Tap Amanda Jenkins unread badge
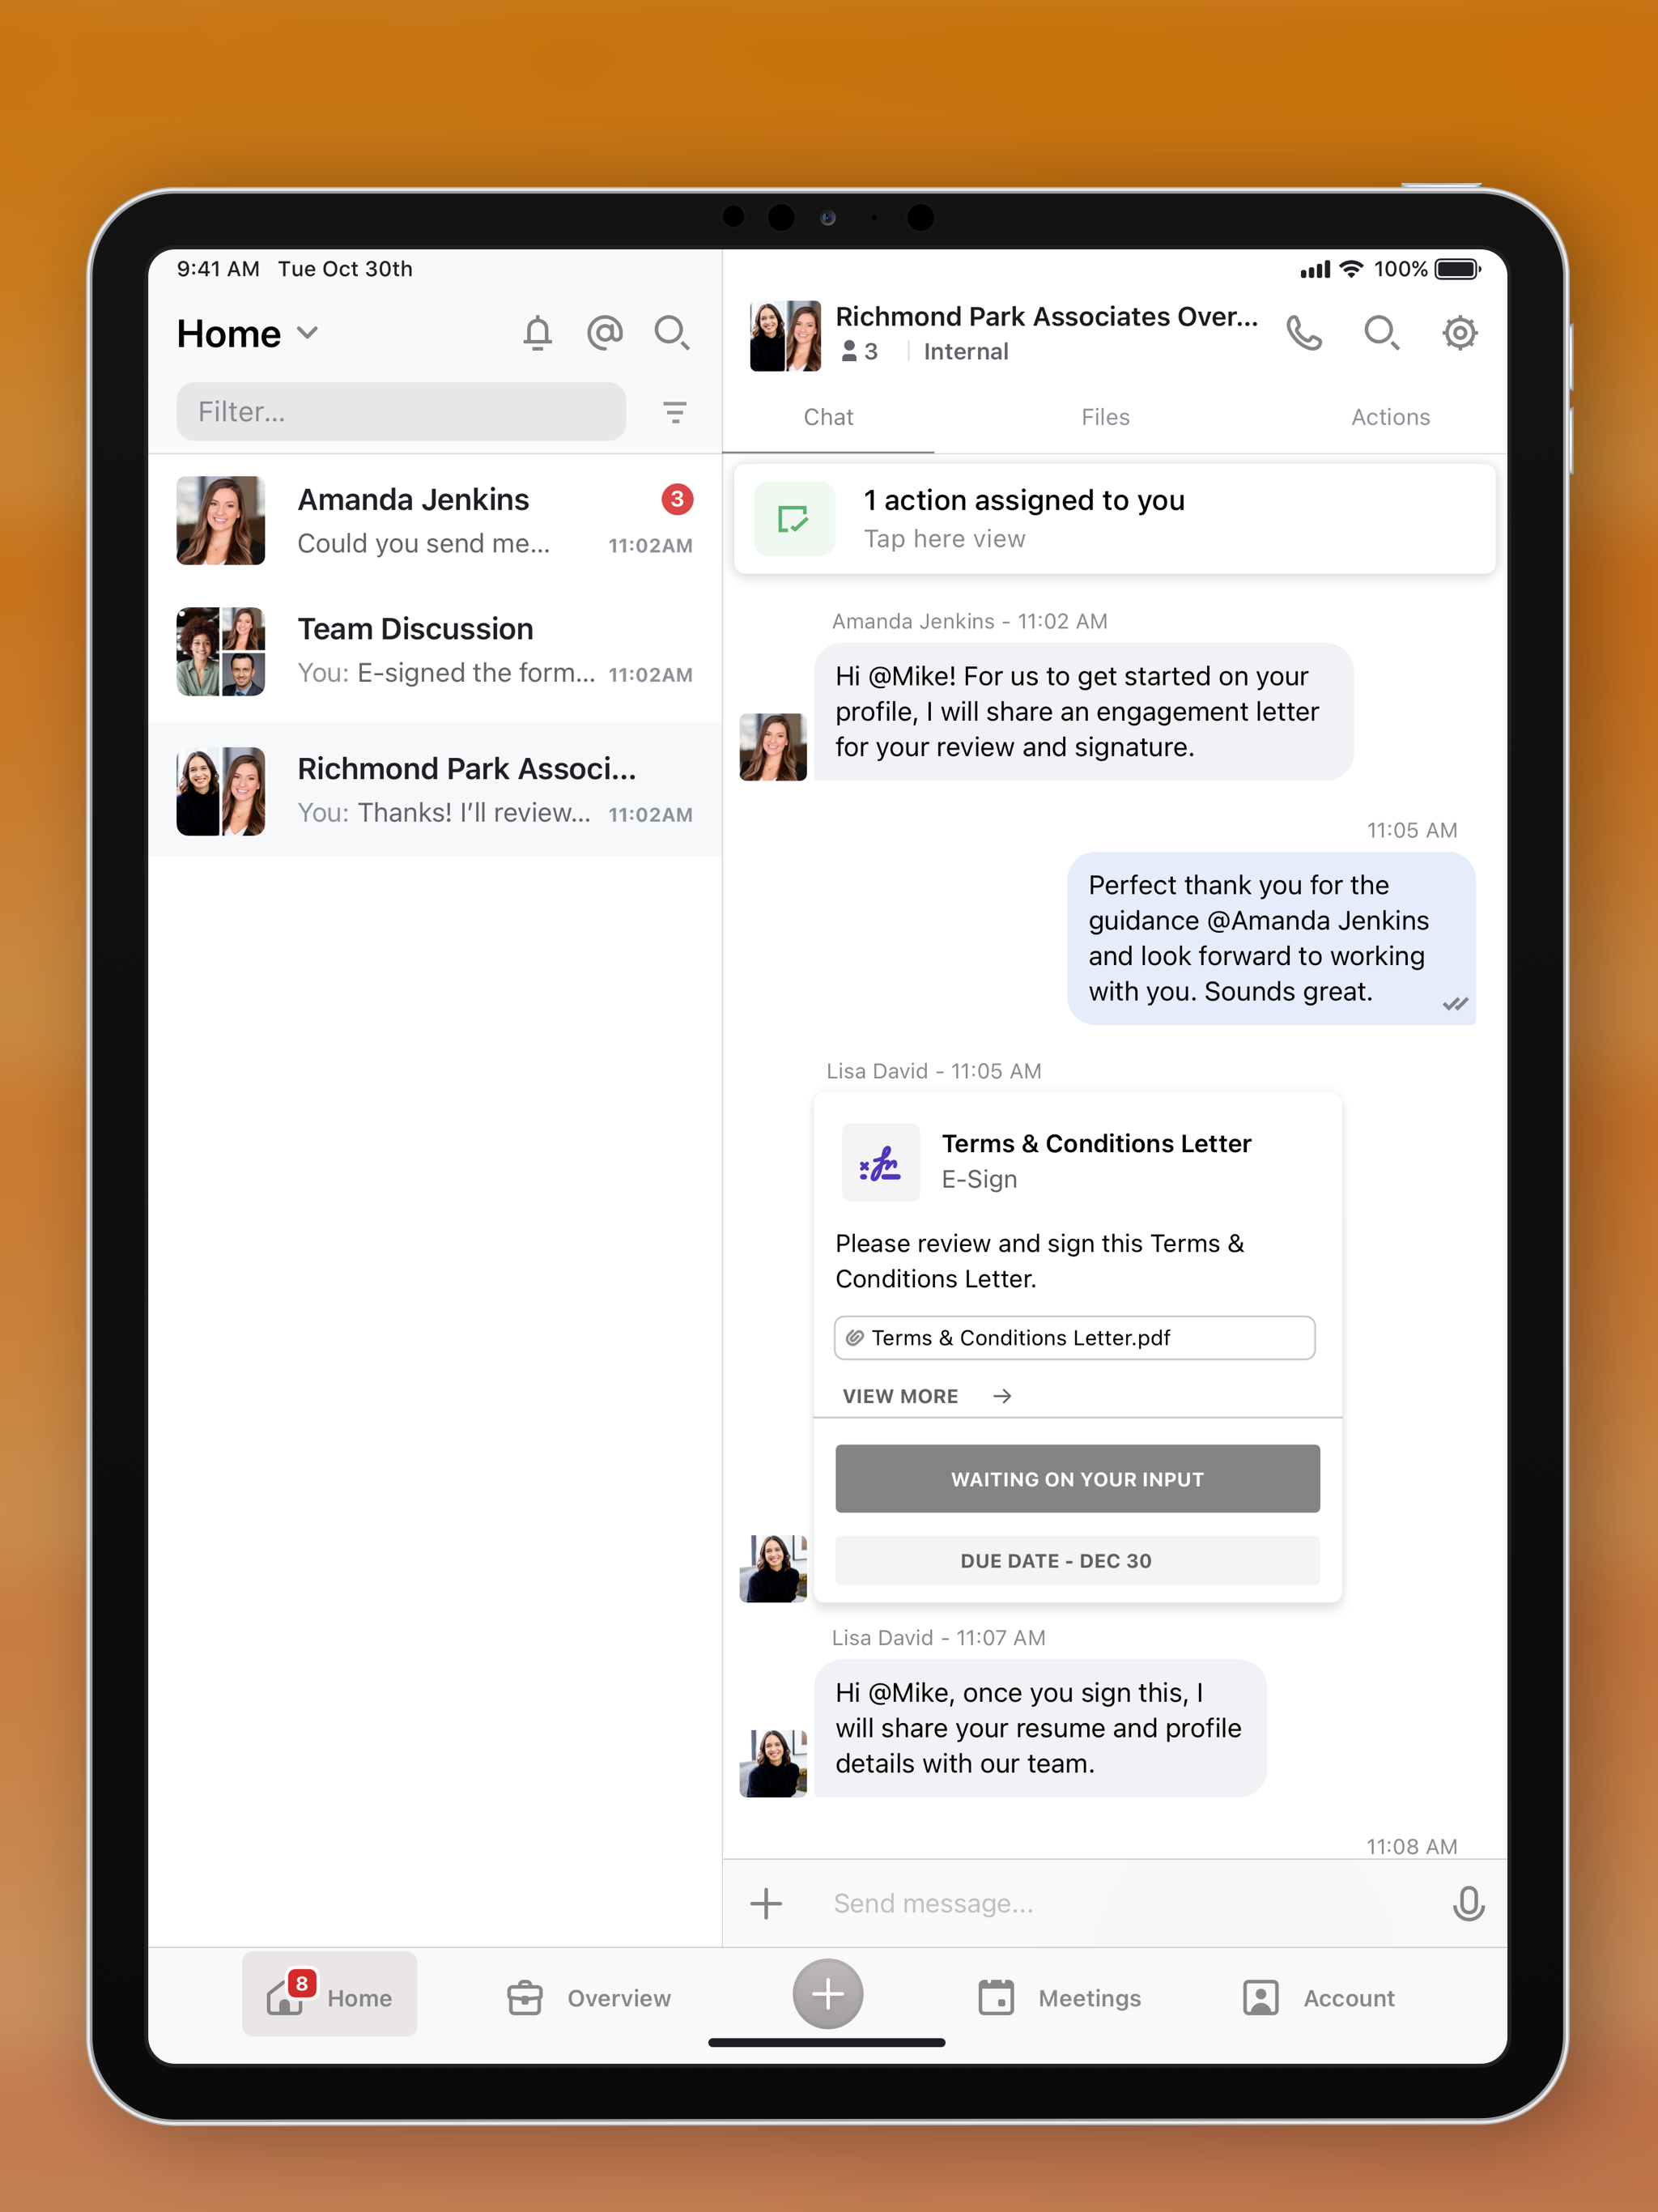This screenshot has height=2212, width=1658. click(677, 499)
